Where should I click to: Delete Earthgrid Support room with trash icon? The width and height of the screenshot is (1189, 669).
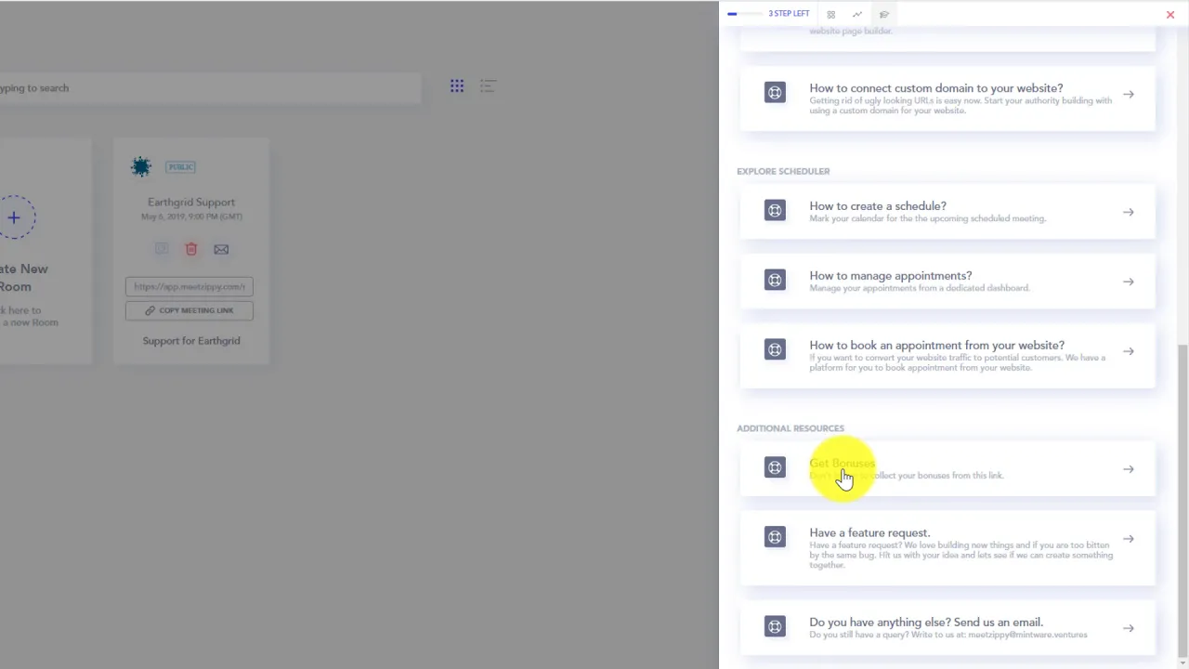pyautogui.click(x=191, y=249)
